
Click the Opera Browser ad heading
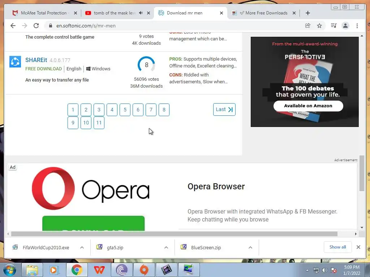(216, 186)
